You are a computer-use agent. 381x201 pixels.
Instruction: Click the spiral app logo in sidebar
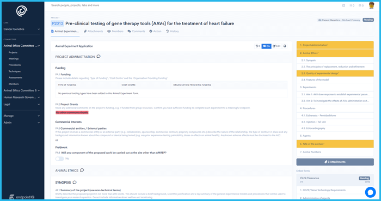[22, 11]
